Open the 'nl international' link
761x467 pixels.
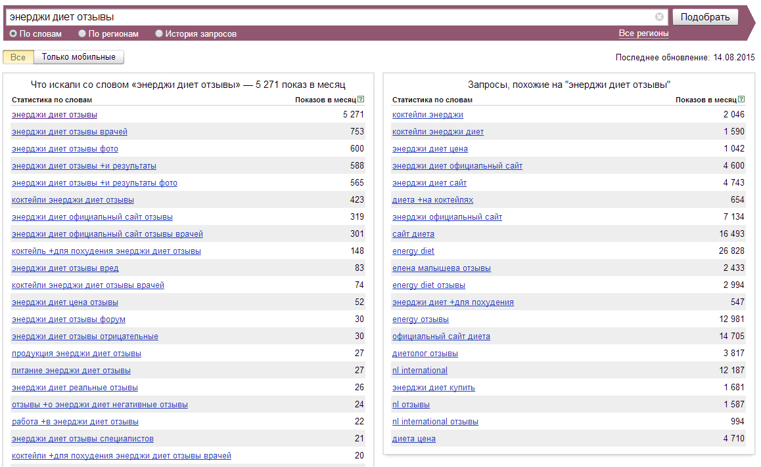[420, 371]
